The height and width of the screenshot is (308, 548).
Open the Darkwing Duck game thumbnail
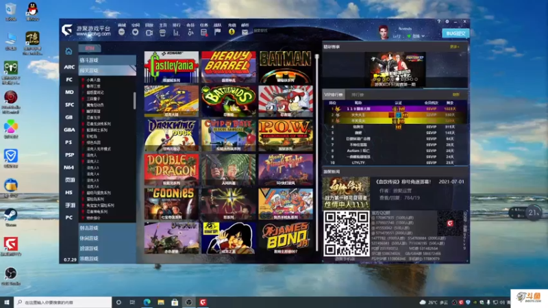(x=172, y=136)
